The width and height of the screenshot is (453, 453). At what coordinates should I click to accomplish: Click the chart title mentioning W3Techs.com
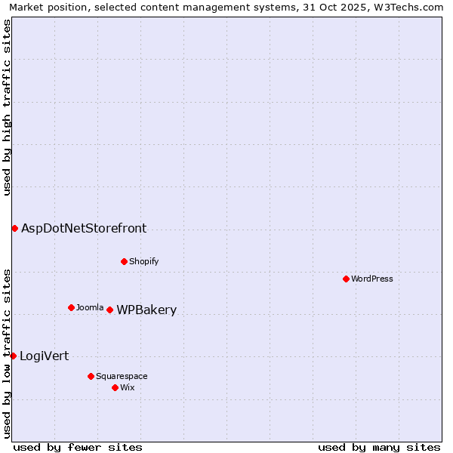click(226, 7)
